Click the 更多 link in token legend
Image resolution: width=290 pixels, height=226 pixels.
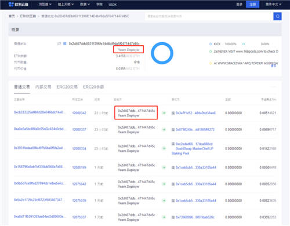pos(273,66)
